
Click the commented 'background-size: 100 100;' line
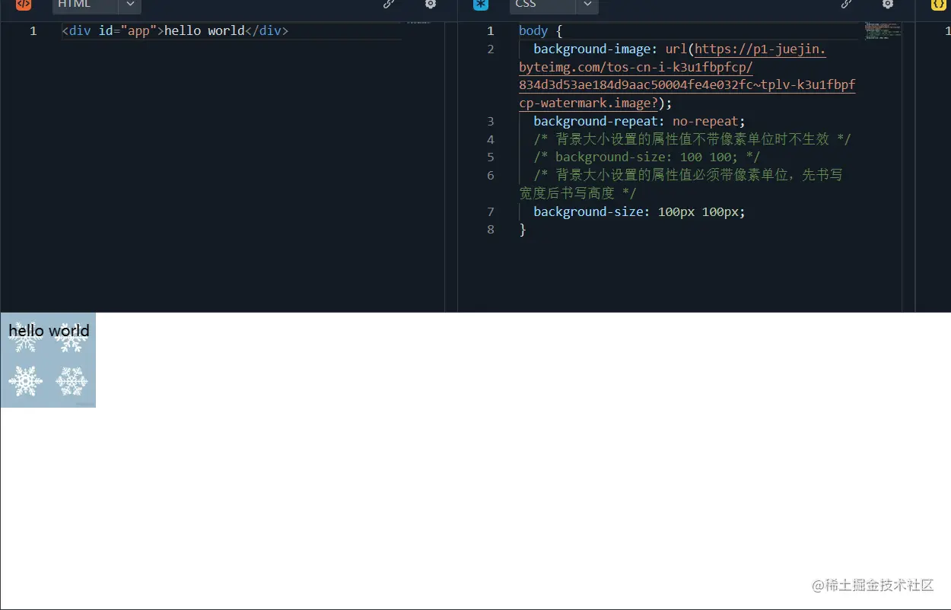coord(647,157)
